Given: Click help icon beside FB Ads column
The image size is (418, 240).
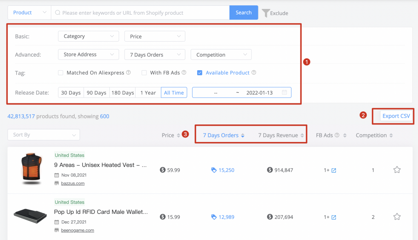Looking at the screenshot, I should 337,135.
